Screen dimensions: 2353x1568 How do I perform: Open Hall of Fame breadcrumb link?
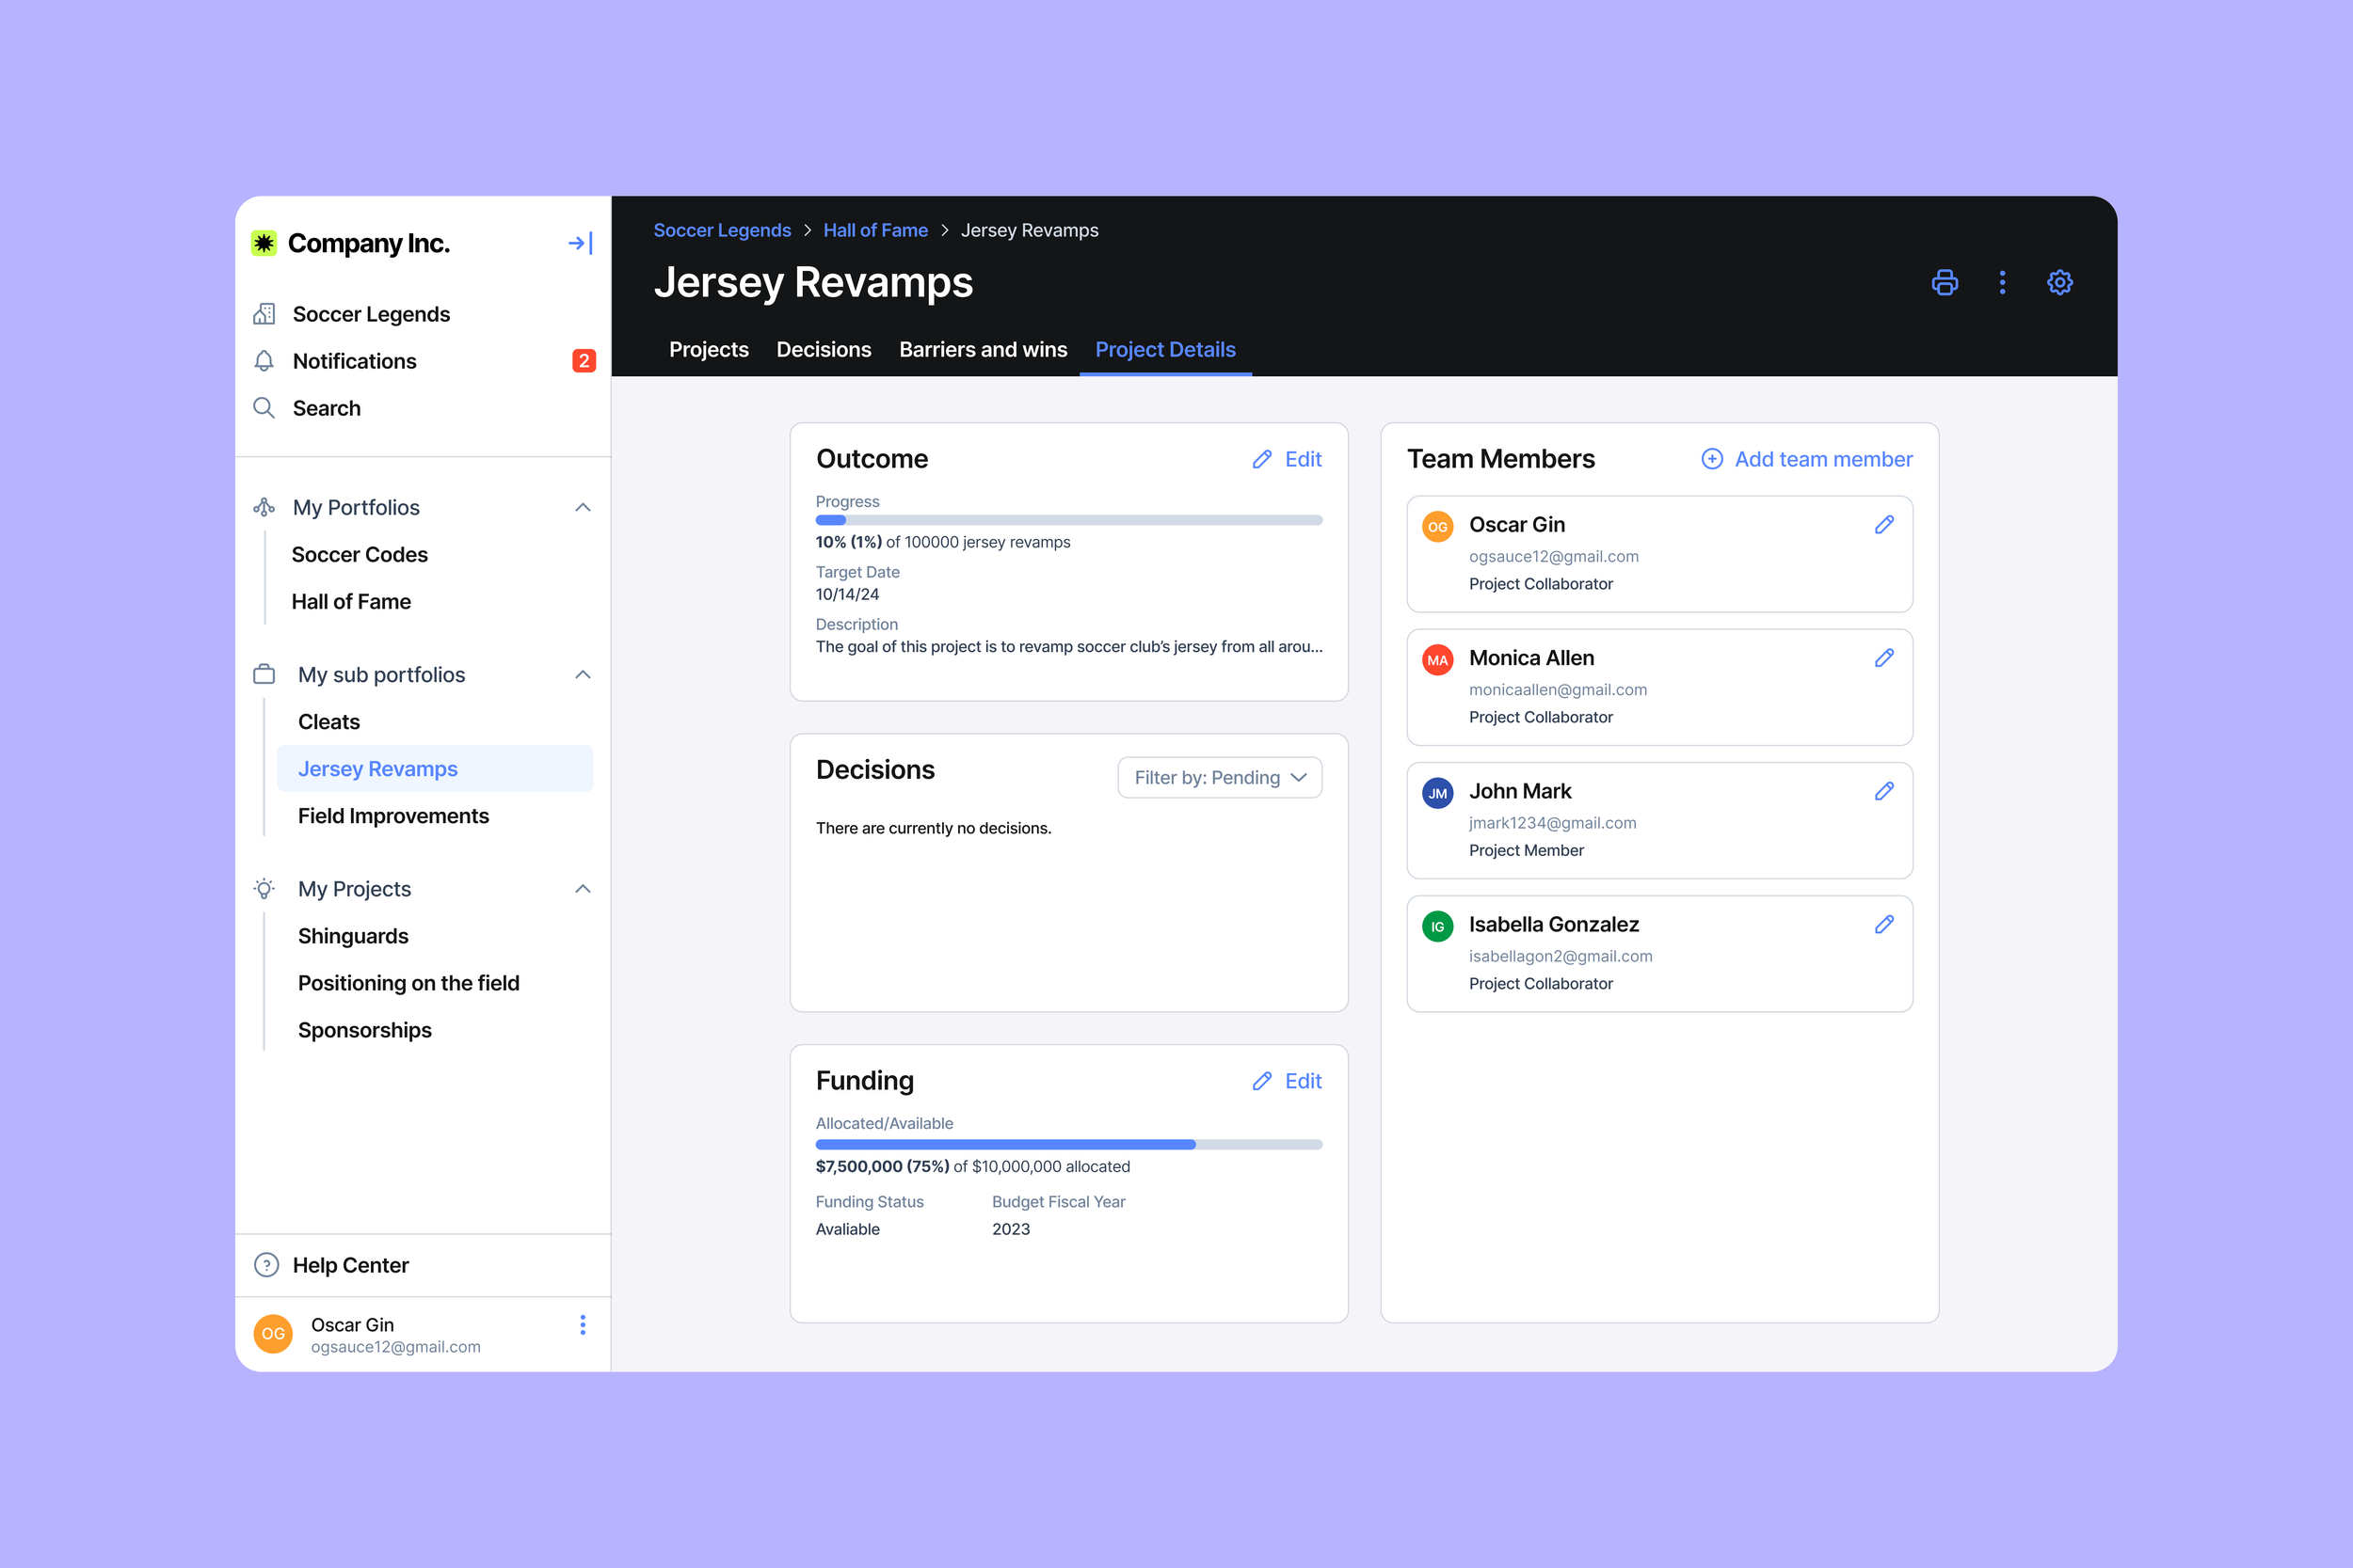(875, 230)
